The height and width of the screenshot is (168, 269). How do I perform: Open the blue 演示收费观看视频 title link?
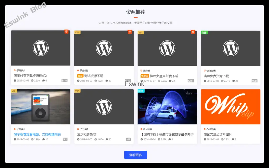(37, 134)
